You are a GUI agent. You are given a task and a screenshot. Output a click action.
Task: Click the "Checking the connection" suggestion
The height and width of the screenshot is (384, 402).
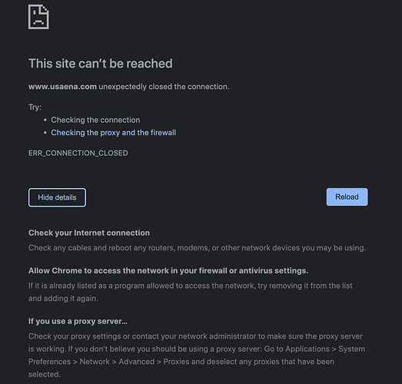pyautogui.click(x=95, y=120)
